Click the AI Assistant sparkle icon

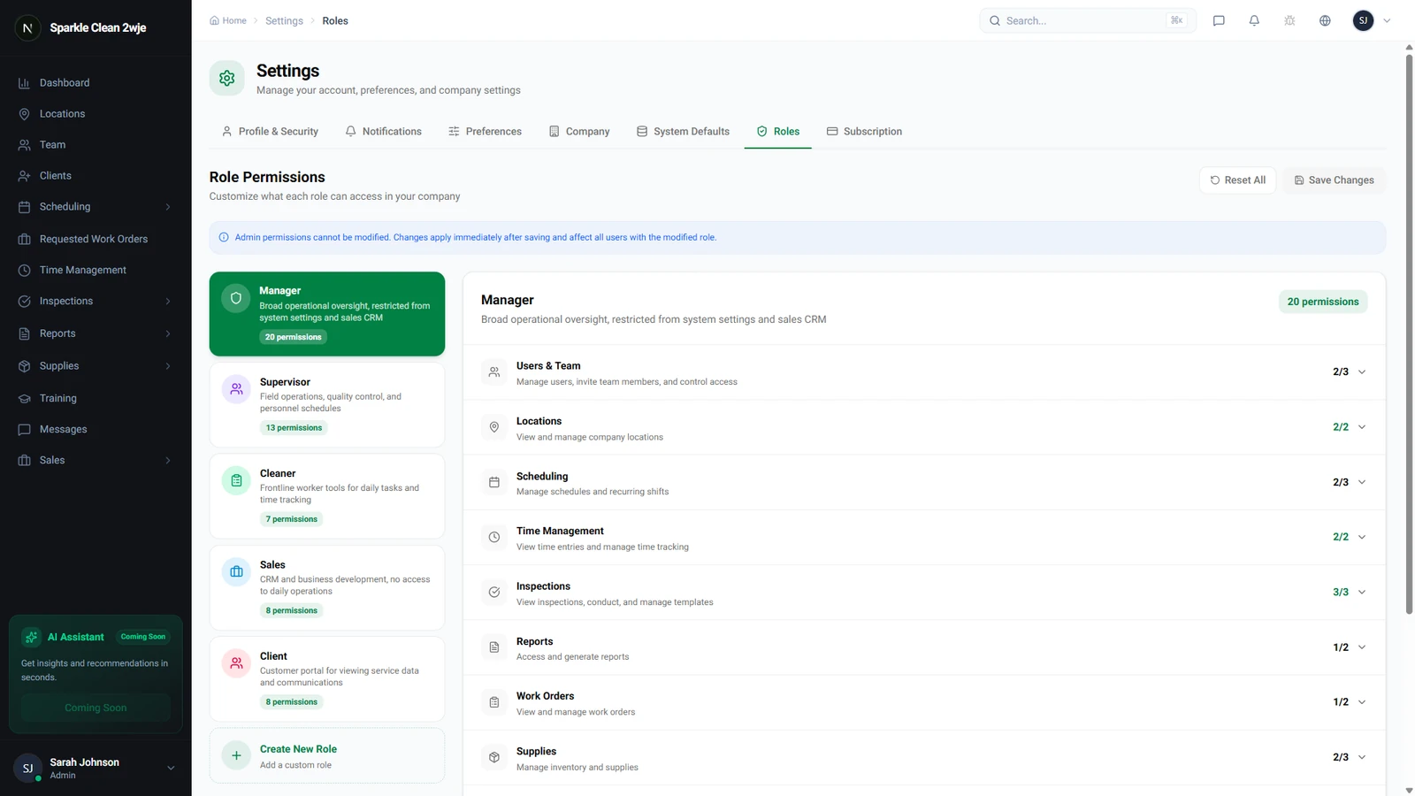[32, 637]
